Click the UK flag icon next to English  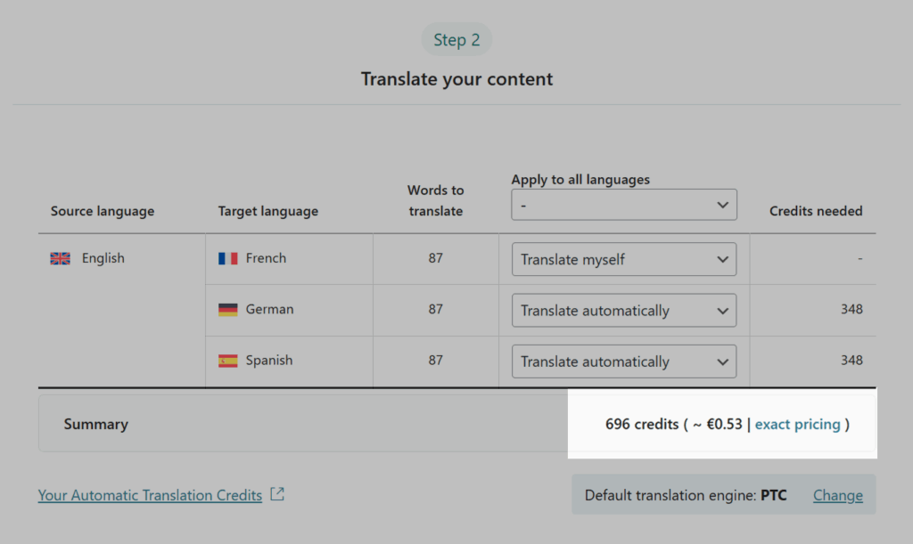tap(60, 258)
